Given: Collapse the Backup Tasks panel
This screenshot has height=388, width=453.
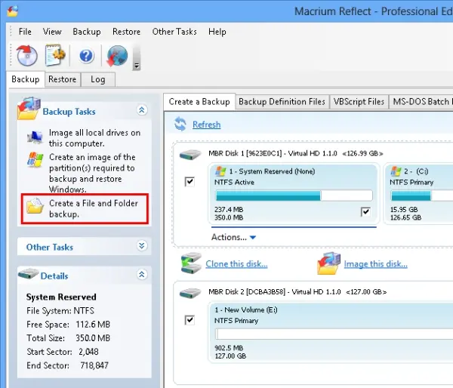Looking at the screenshot, I should [142, 110].
